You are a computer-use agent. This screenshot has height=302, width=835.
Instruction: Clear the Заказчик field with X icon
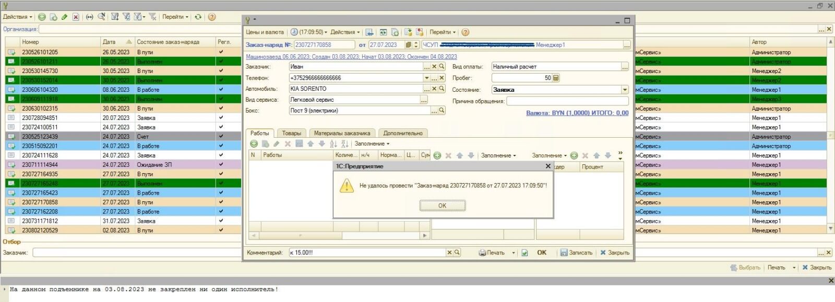[434, 67]
